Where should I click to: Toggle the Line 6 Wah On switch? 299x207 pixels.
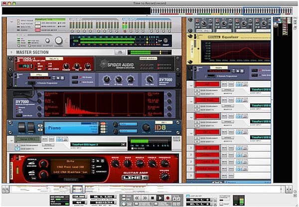34,179
